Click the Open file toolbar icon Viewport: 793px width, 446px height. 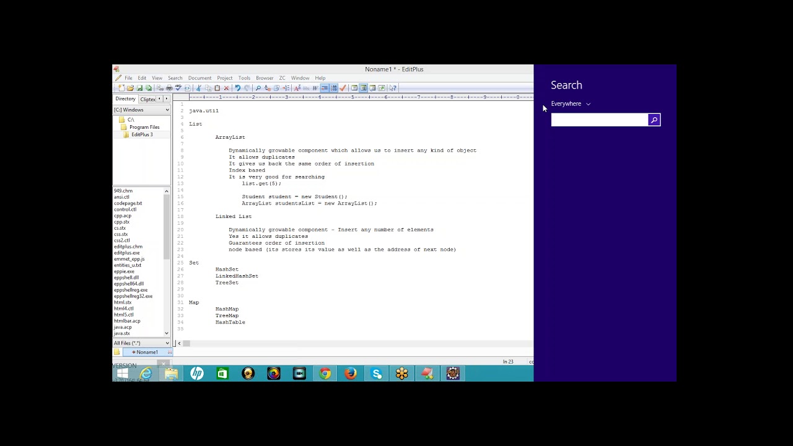(x=130, y=88)
